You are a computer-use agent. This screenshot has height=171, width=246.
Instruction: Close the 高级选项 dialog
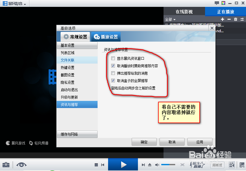pos(212,28)
